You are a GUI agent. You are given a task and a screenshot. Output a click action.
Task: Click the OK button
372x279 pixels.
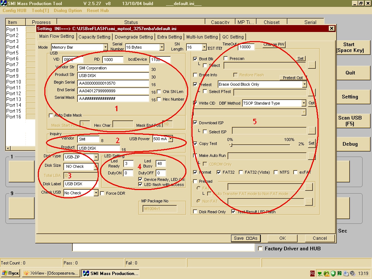[x=282, y=238]
